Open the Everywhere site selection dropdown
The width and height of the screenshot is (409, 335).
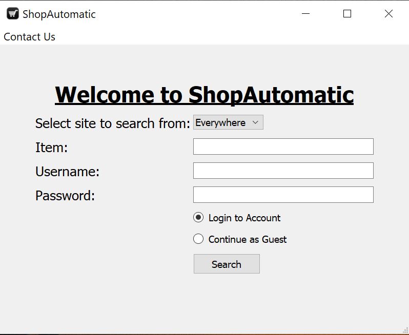pos(228,122)
